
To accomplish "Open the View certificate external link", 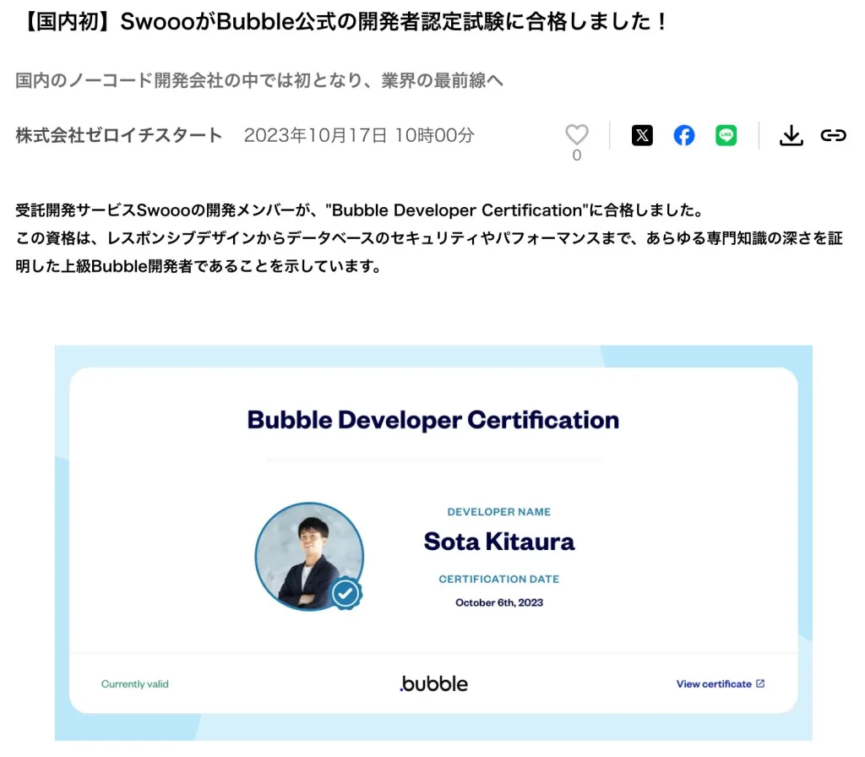I will click(x=720, y=684).
